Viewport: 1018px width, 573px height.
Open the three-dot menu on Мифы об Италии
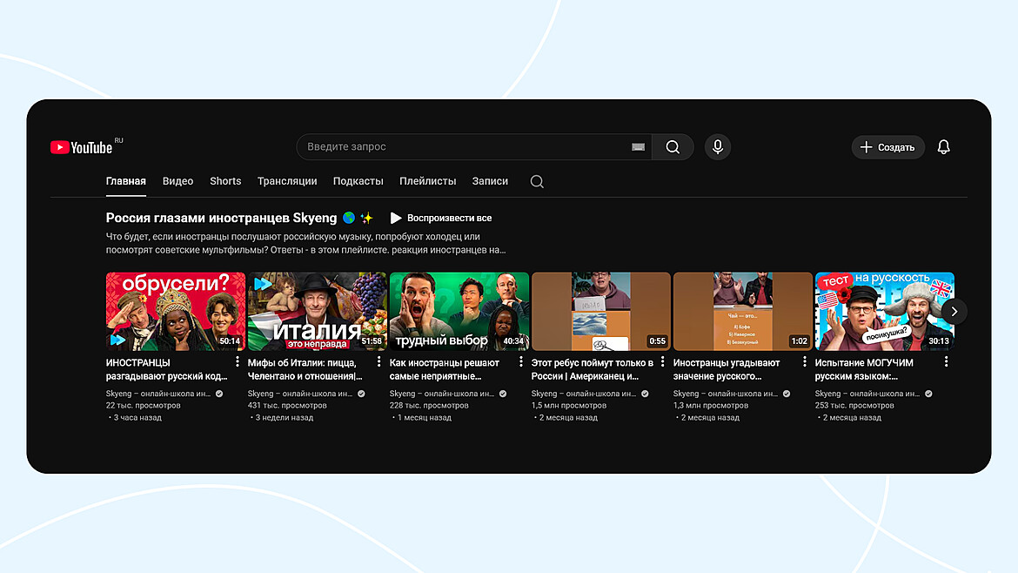coord(378,361)
